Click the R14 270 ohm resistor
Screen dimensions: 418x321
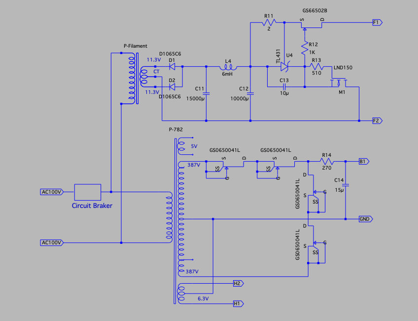pyautogui.click(x=325, y=161)
